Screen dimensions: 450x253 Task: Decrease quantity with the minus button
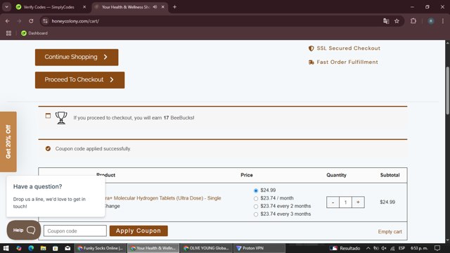click(333, 202)
